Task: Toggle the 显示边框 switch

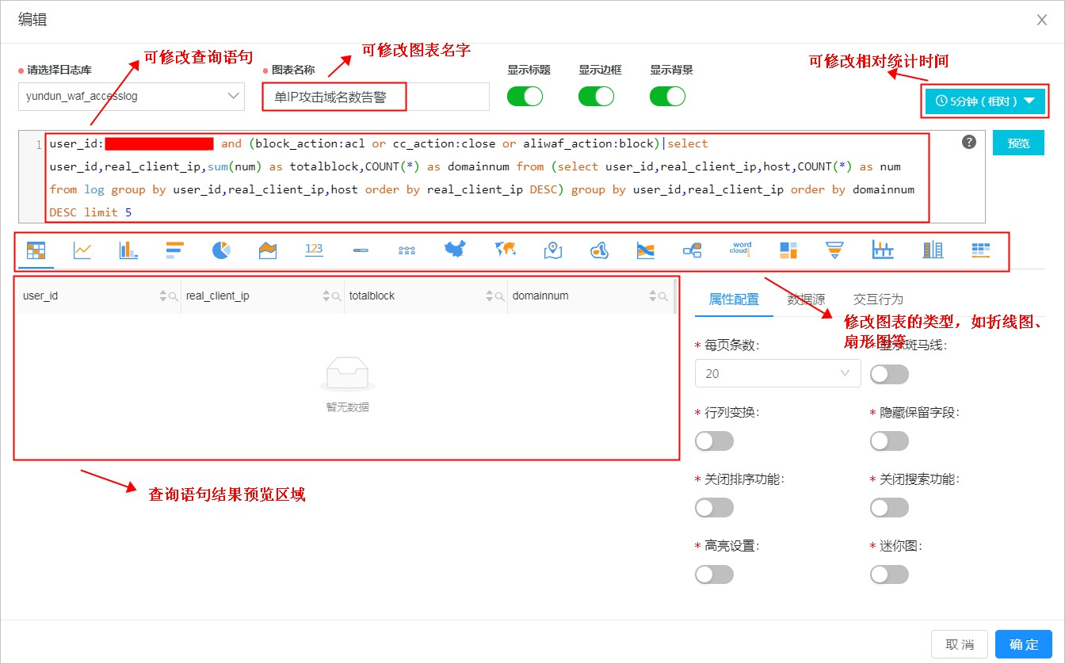Action: [x=597, y=96]
